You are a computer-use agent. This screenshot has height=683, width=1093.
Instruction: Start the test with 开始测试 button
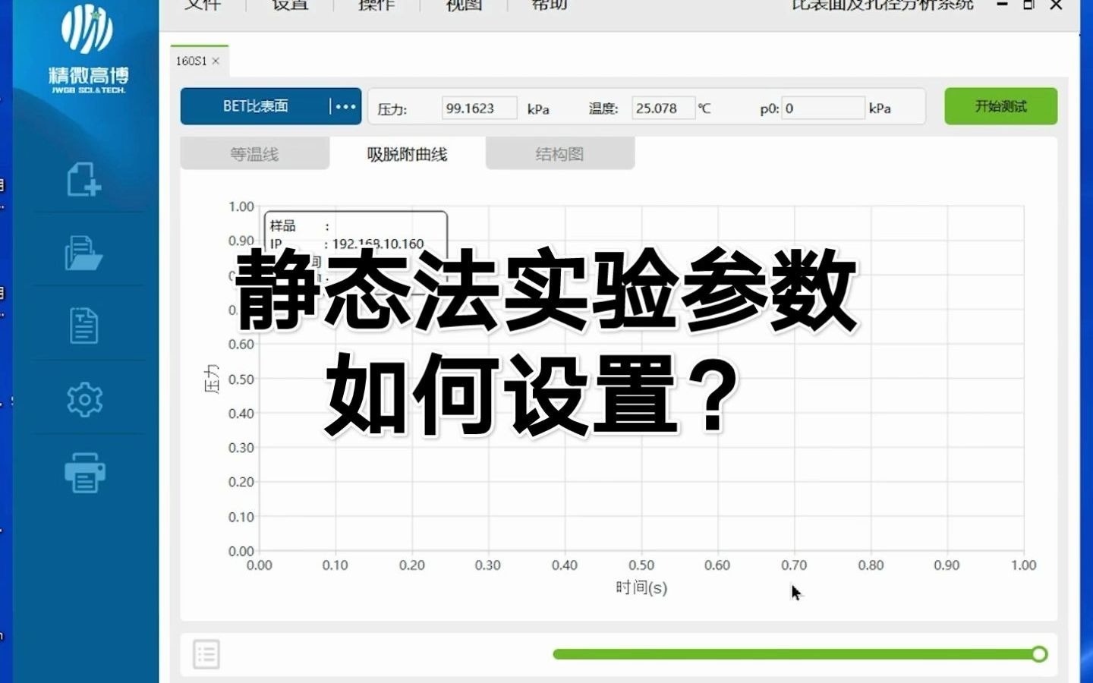[1000, 106]
